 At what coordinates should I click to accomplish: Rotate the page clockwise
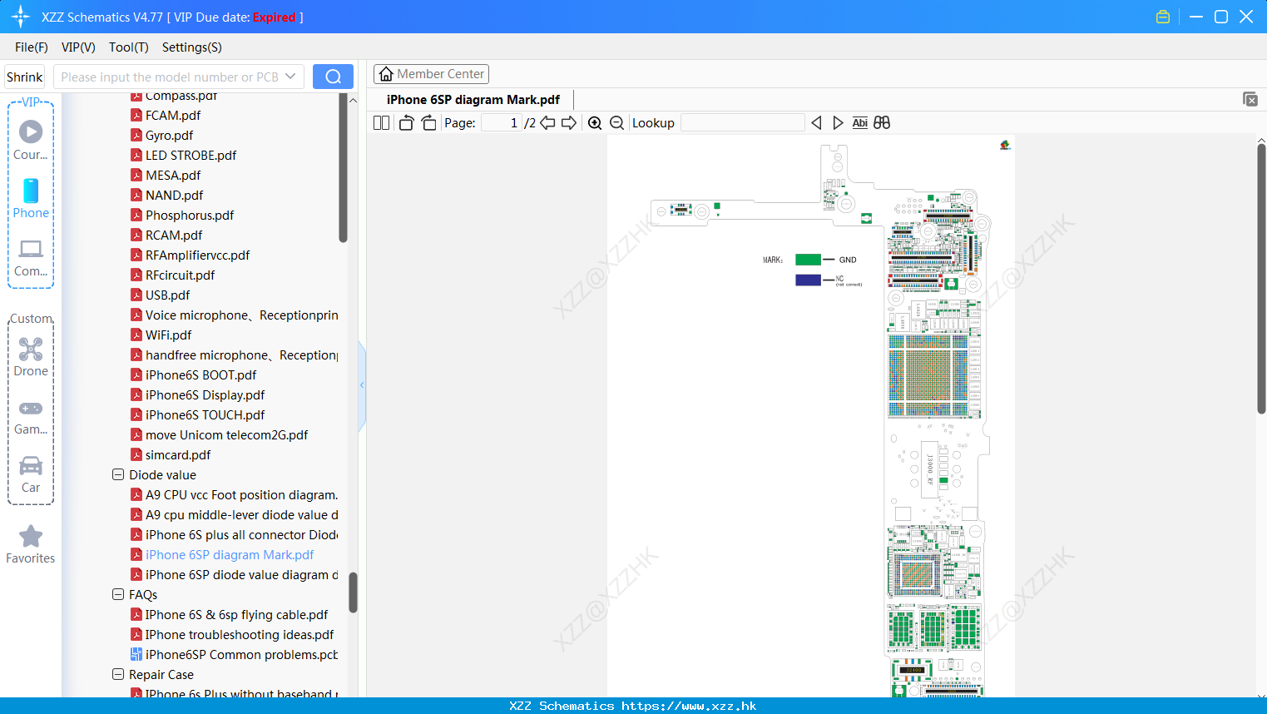[x=428, y=123]
